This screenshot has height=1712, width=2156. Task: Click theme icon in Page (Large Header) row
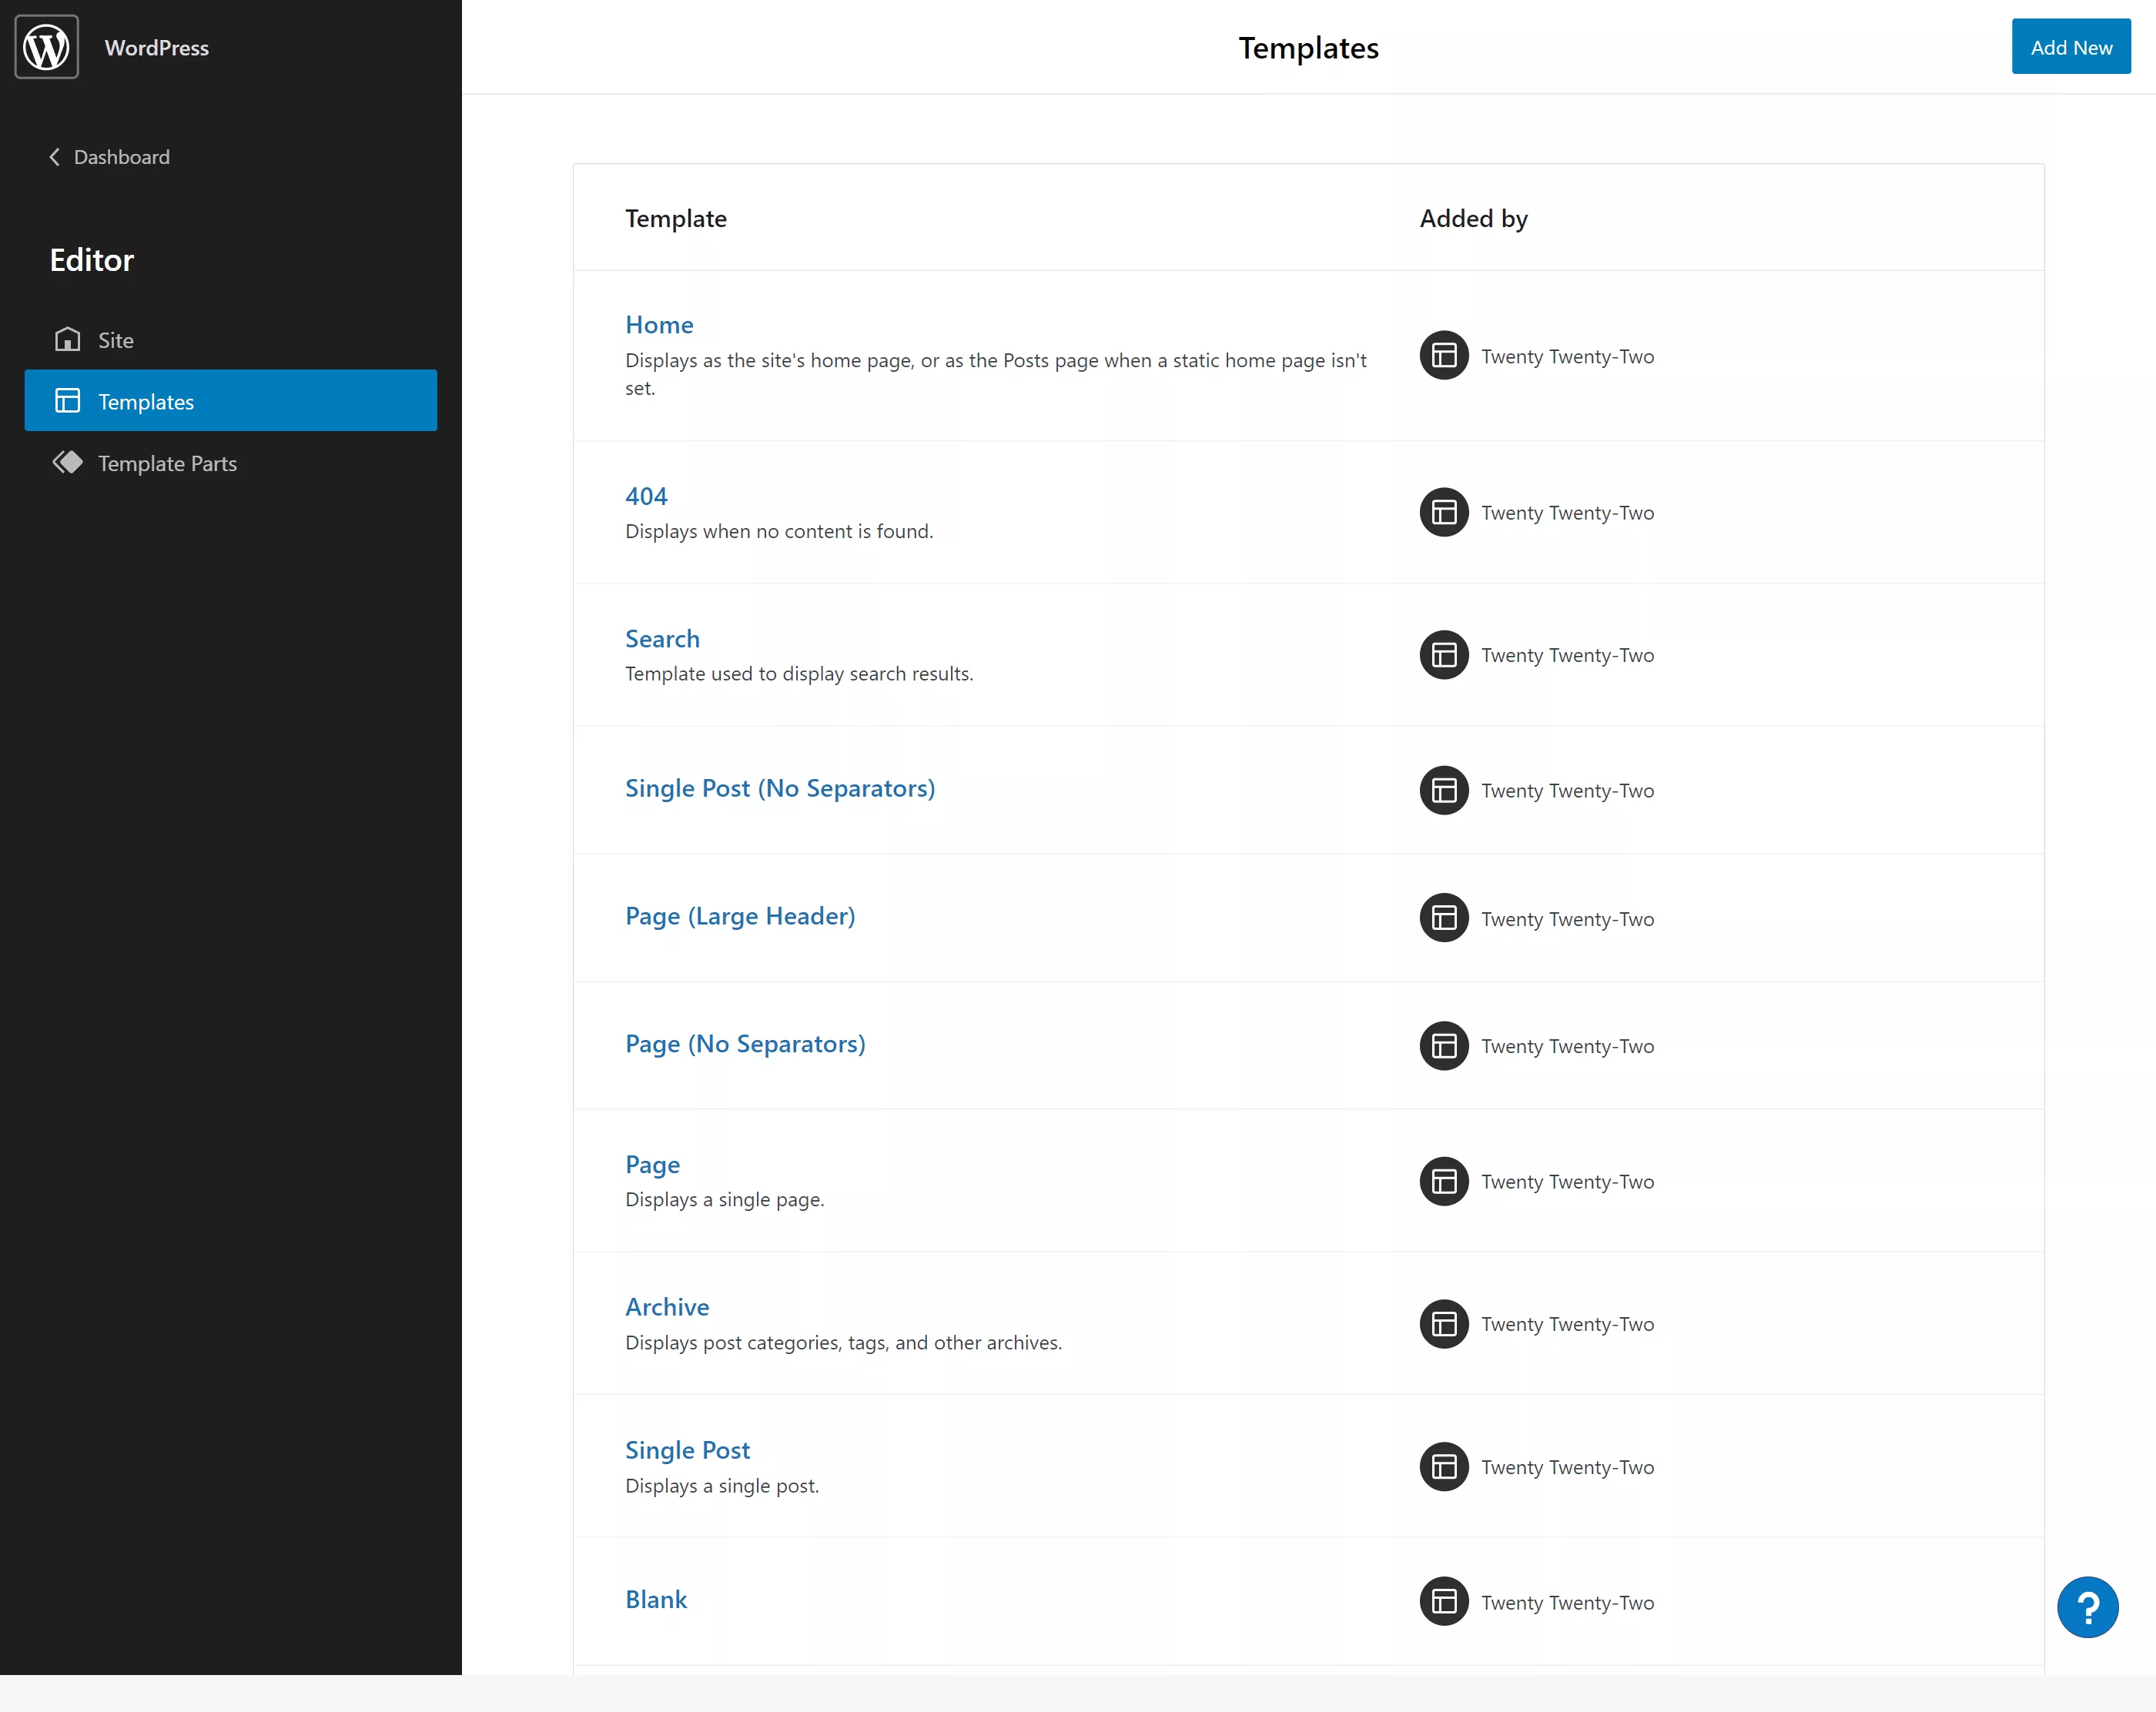point(1444,918)
